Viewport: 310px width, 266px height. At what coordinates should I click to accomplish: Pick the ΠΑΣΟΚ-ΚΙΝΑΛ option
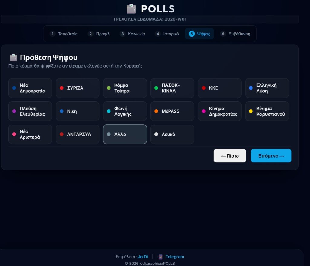(x=172, y=88)
